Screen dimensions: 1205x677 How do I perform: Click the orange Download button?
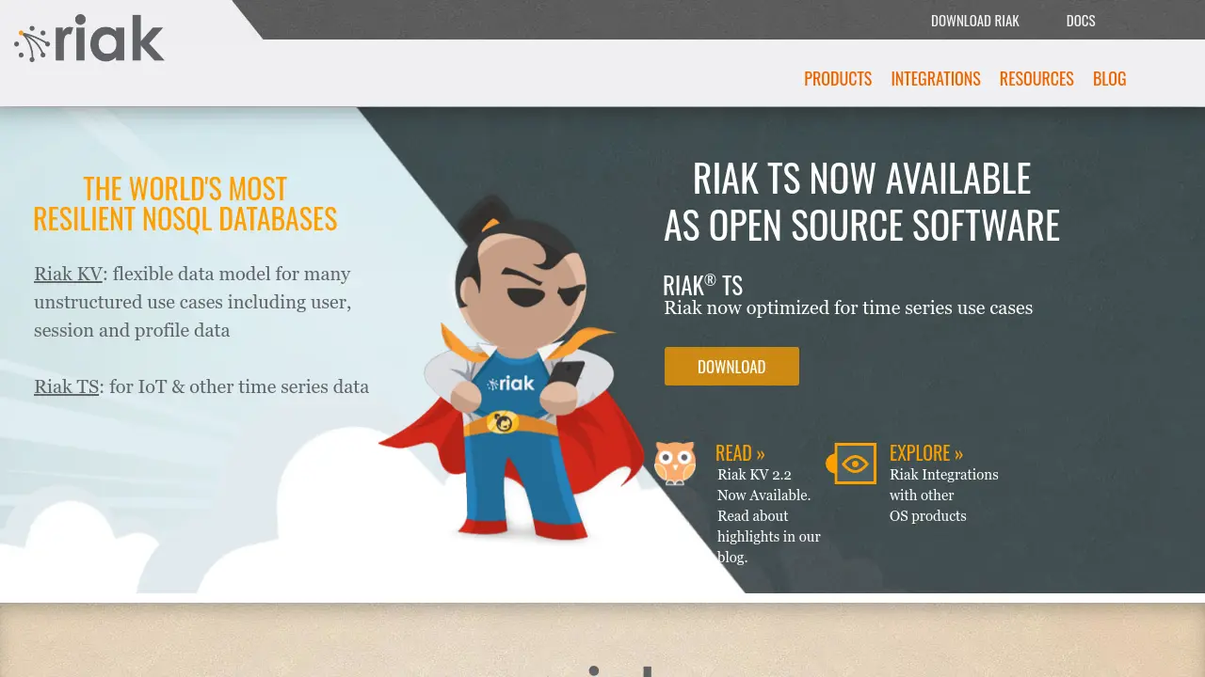coord(731,367)
